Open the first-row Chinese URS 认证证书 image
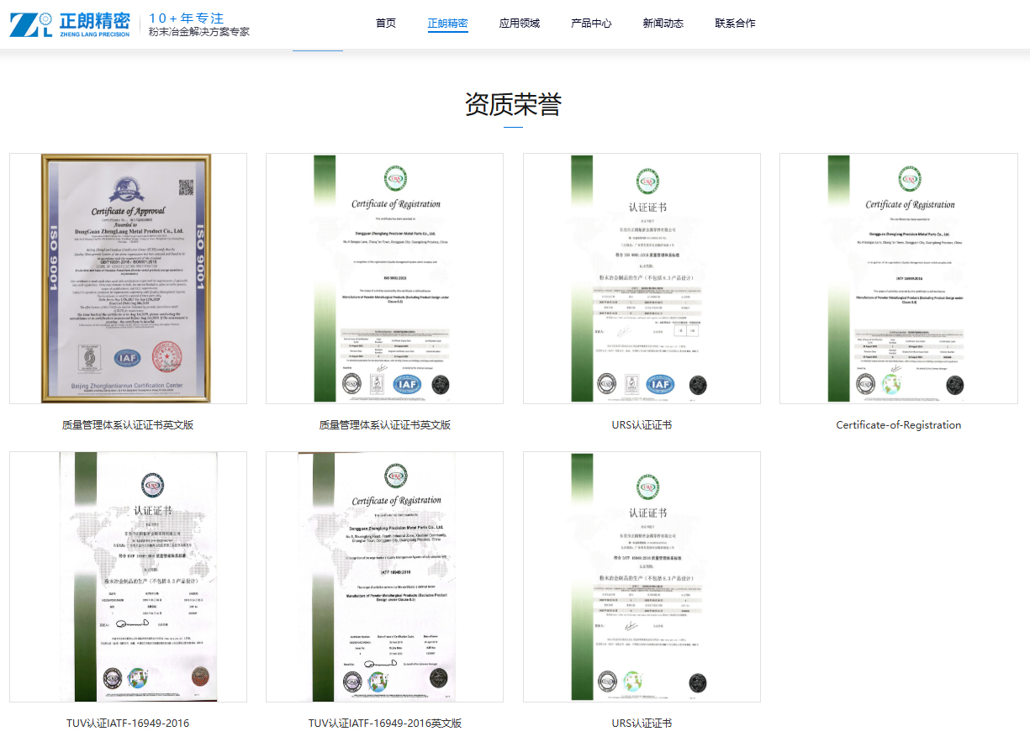This screenshot has width=1030, height=742. [x=642, y=278]
